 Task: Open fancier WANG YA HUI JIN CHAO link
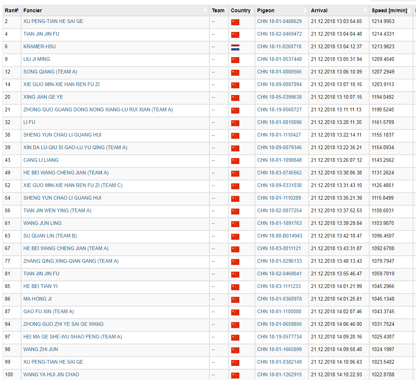[51, 374]
